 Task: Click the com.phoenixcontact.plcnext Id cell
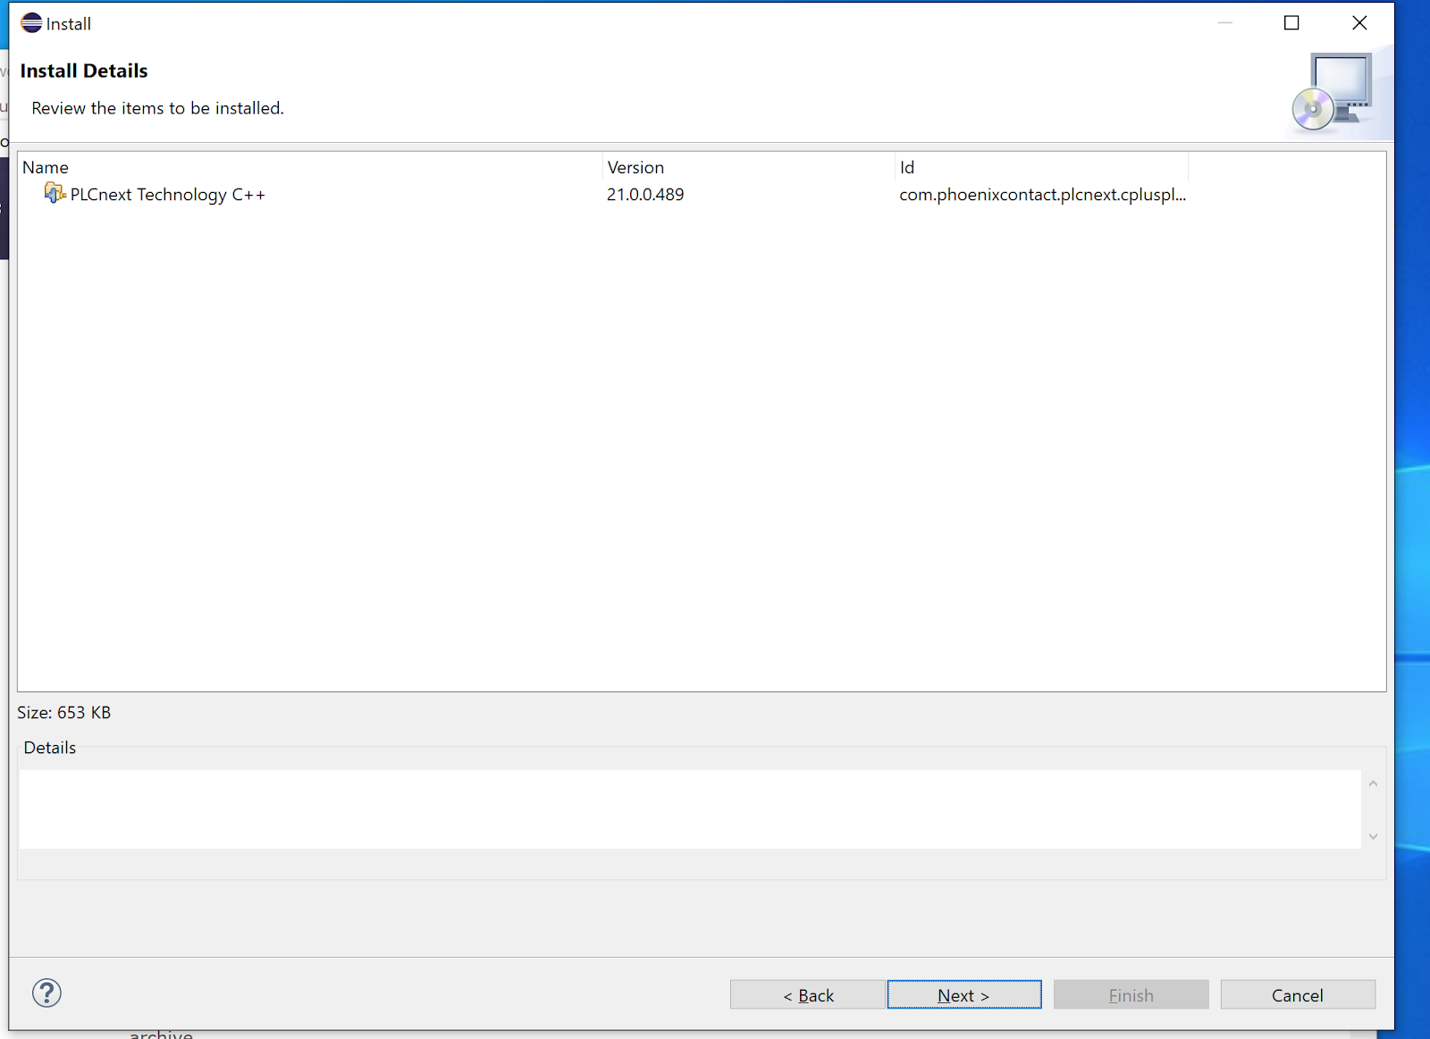tap(1042, 195)
